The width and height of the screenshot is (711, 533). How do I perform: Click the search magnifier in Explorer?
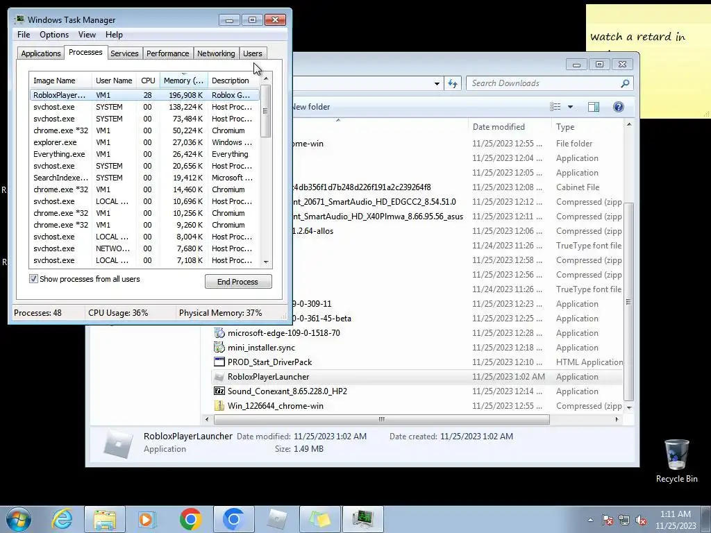(x=625, y=83)
